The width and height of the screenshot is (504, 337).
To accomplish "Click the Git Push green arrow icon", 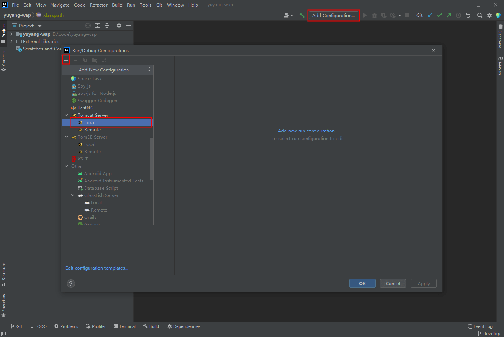I will click(449, 15).
